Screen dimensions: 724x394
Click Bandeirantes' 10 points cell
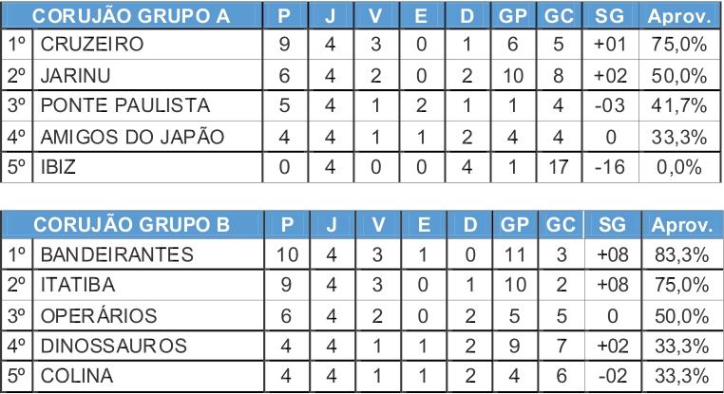tap(287, 254)
